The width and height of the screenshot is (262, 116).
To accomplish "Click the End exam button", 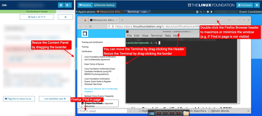I will point(245,5).
